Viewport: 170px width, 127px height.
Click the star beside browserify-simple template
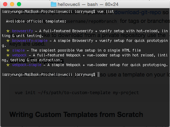8,40
